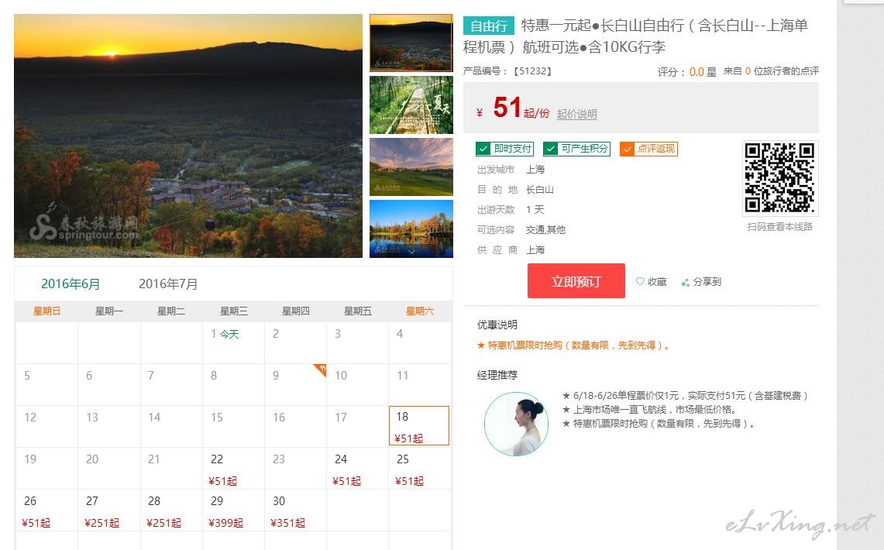Toggle the orange 点评返现 checkbox

pos(627,149)
